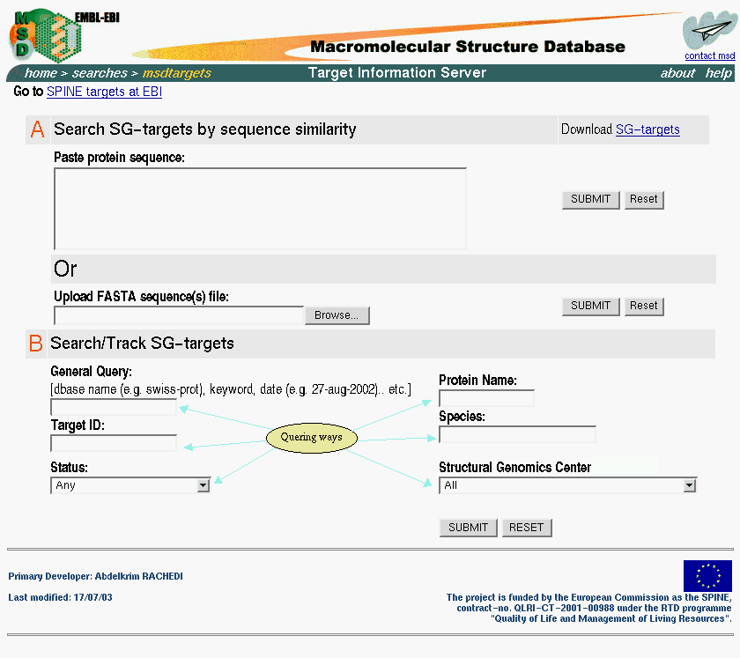Open the help page
This screenshot has height=658, width=740.
click(x=718, y=73)
